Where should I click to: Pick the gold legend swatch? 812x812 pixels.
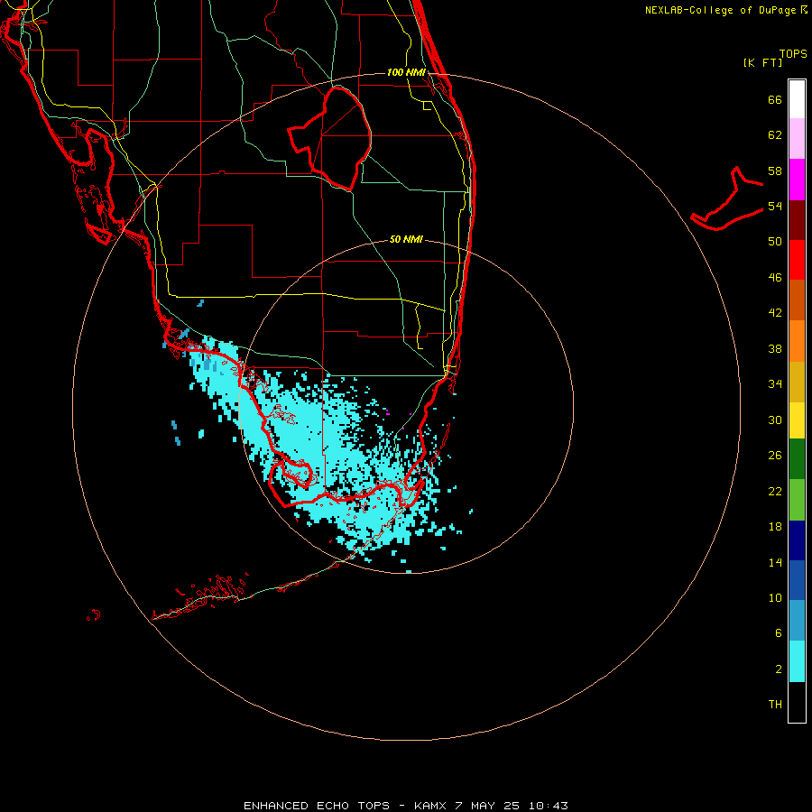pos(797,382)
